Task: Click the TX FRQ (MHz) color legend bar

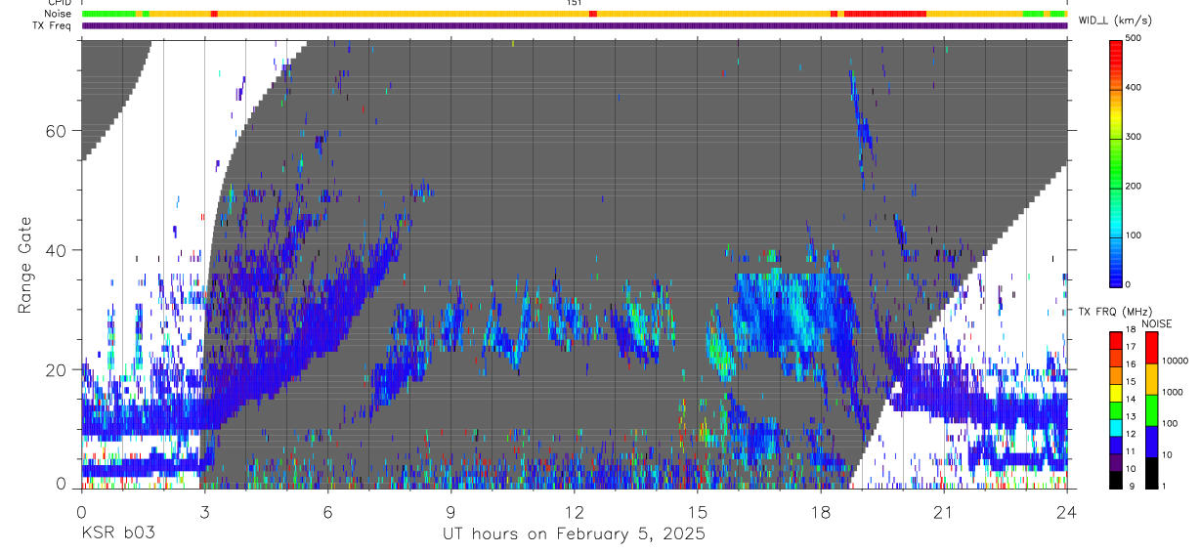Action: (x=1117, y=410)
